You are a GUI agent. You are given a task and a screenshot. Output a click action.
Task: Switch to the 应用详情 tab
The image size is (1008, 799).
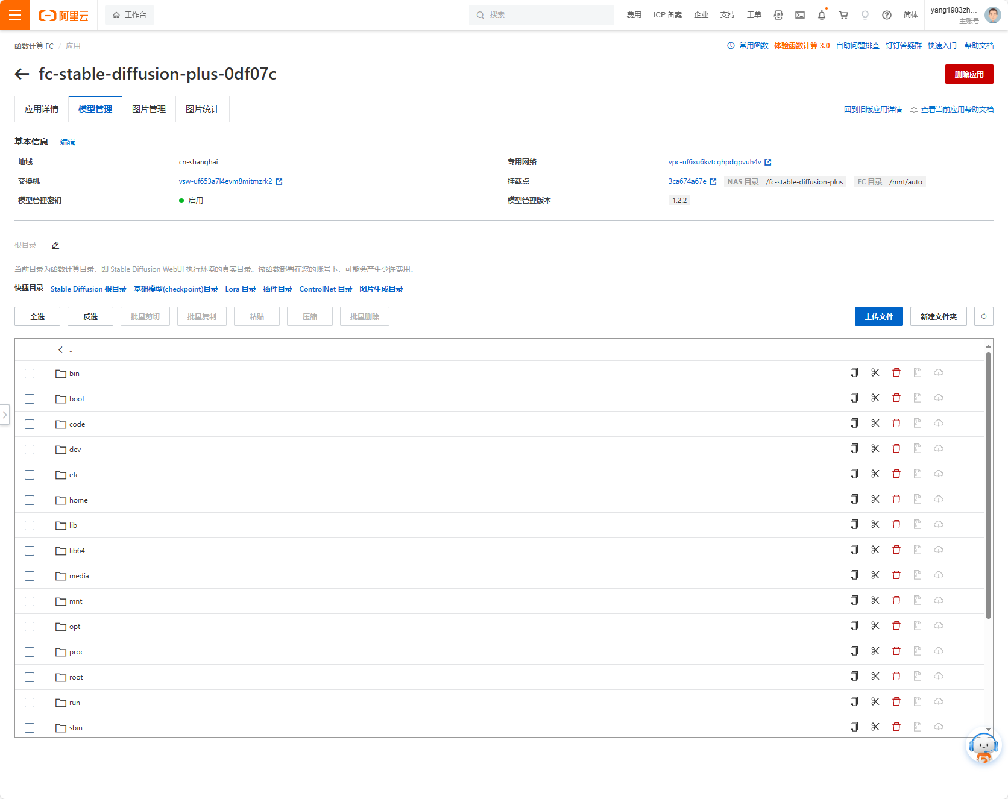(42, 109)
